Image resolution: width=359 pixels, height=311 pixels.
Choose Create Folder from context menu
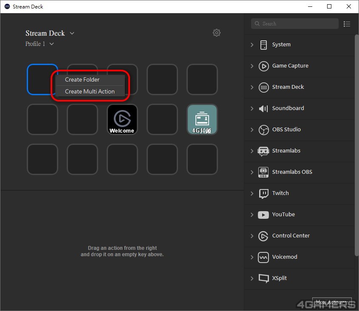[90, 80]
